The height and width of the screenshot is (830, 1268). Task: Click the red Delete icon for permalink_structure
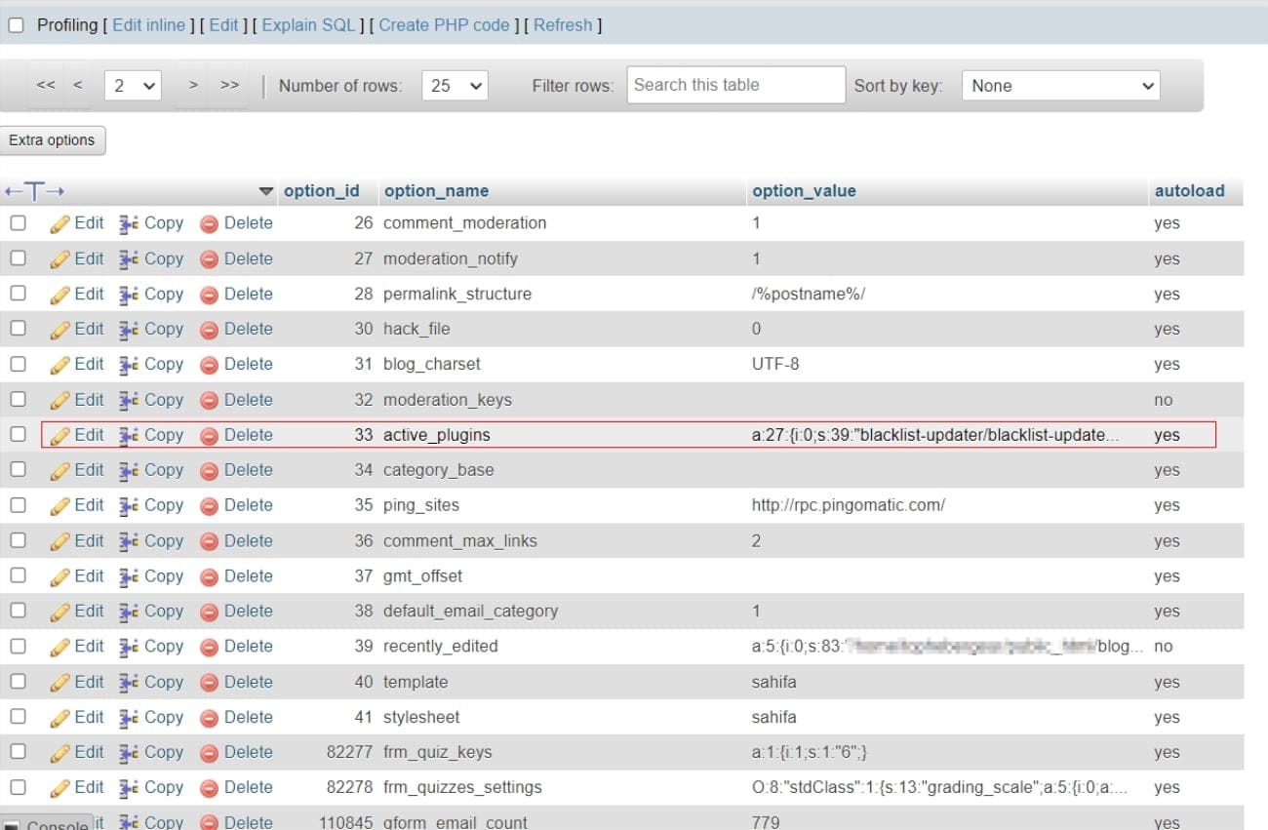tap(209, 295)
